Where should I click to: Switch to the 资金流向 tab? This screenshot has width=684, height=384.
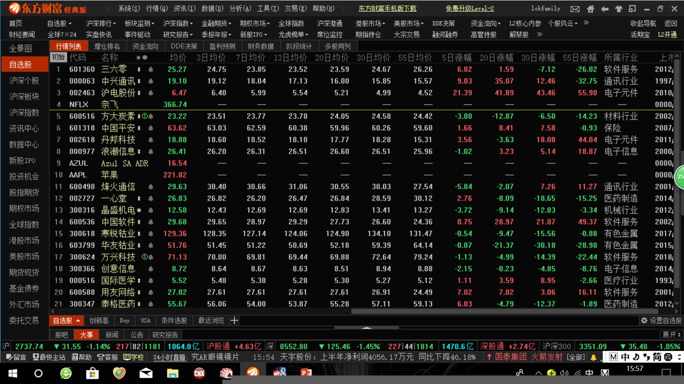(145, 46)
